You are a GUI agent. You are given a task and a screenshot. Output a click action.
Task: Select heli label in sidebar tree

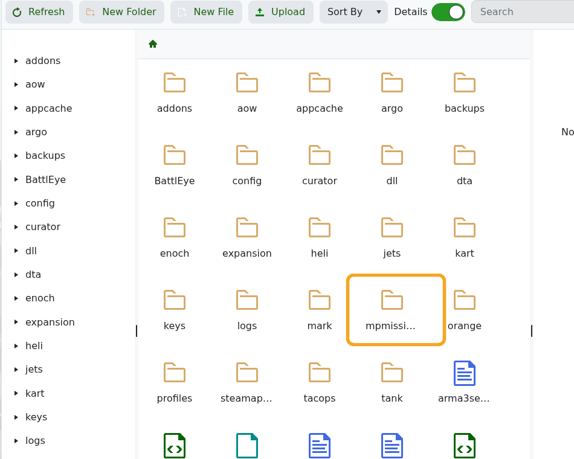coord(34,345)
